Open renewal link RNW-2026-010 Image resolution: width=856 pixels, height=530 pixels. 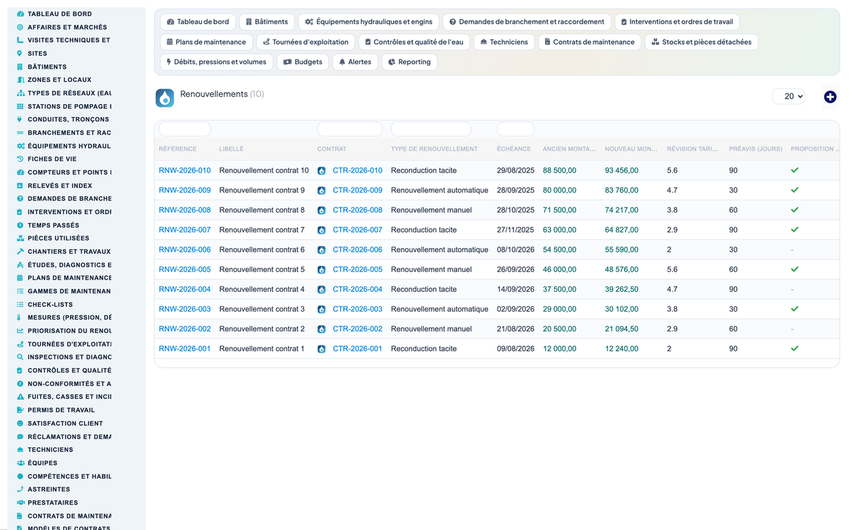click(185, 170)
